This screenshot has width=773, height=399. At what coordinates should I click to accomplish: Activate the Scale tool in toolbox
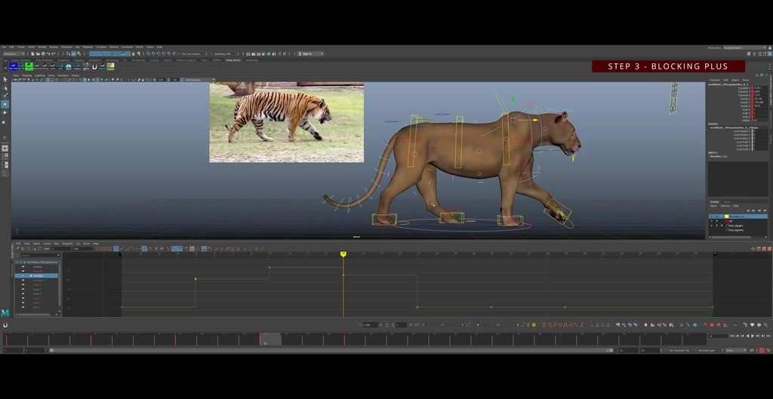pos(5,121)
